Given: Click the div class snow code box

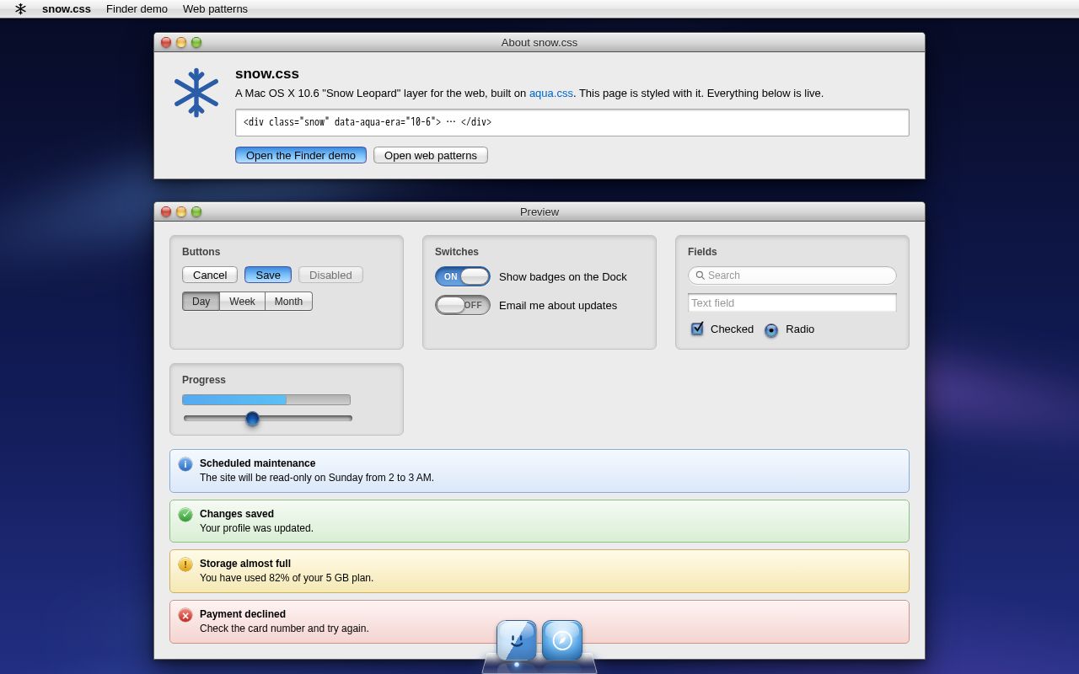Looking at the screenshot, I should click(x=572, y=122).
